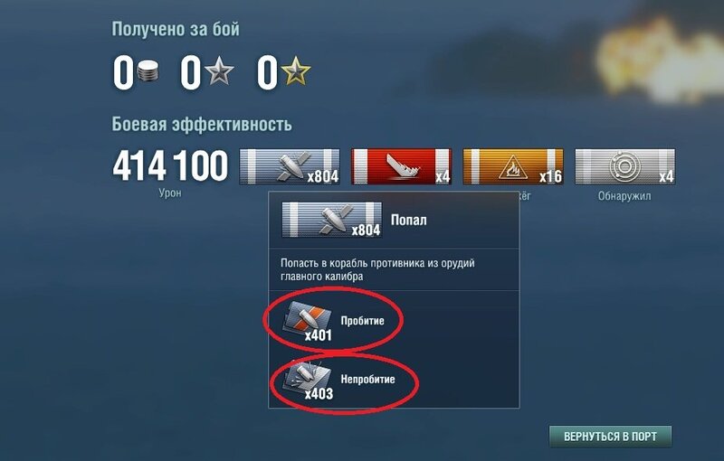Click the Боевая эффективность heading
The image size is (724, 461).
tap(202, 125)
